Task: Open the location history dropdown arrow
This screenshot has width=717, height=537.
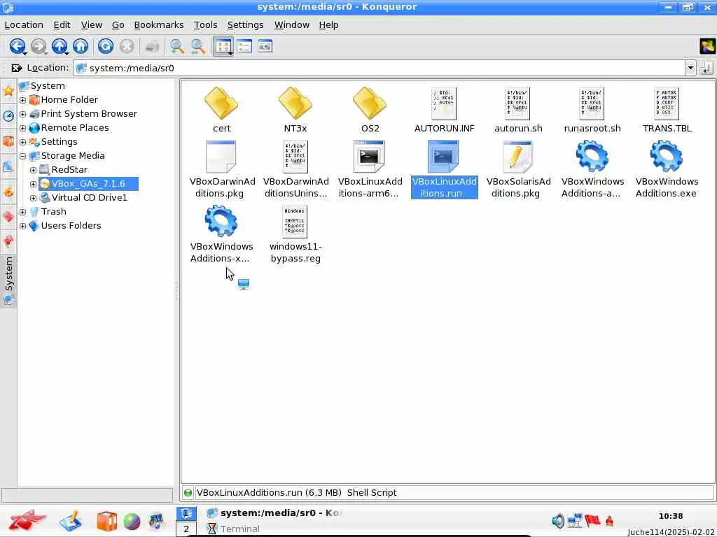Action: [690, 68]
